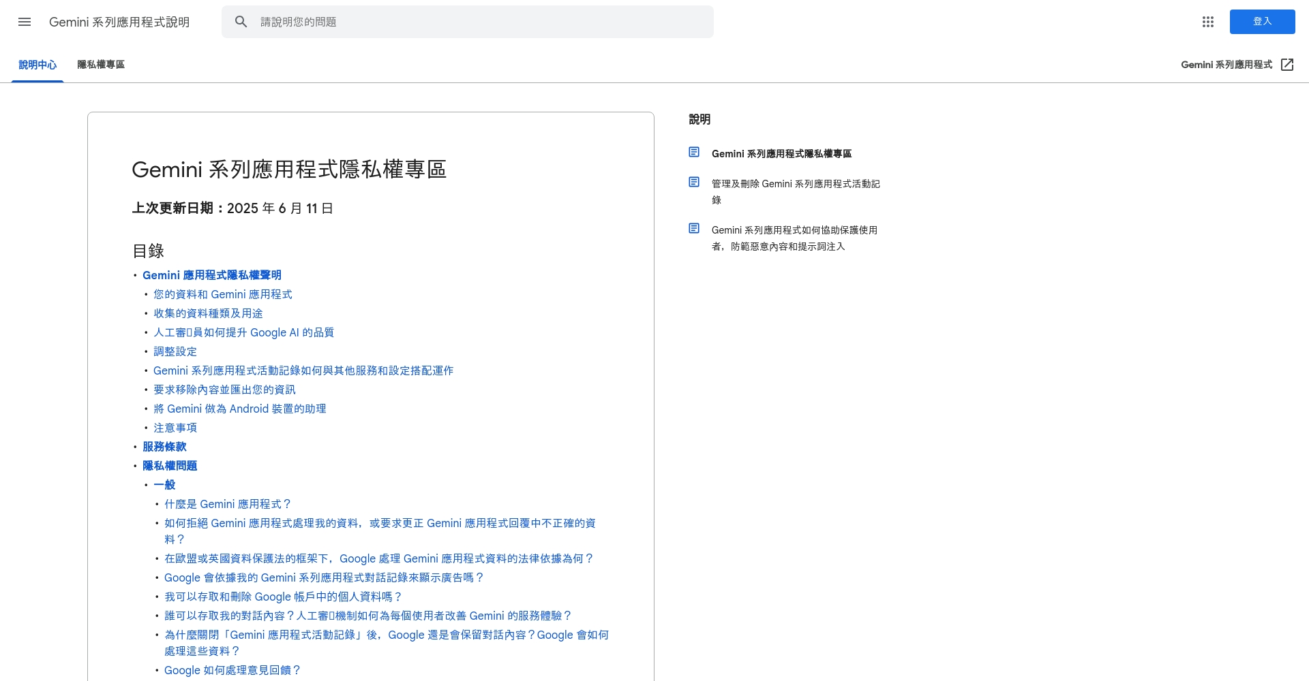Open the hamburger main menu
1309x681 pixels.
click(25, 22)
